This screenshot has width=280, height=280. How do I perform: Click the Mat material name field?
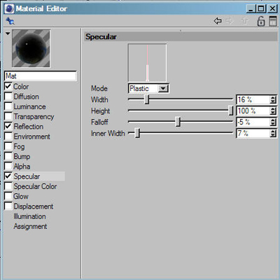[x=41, y=76]
